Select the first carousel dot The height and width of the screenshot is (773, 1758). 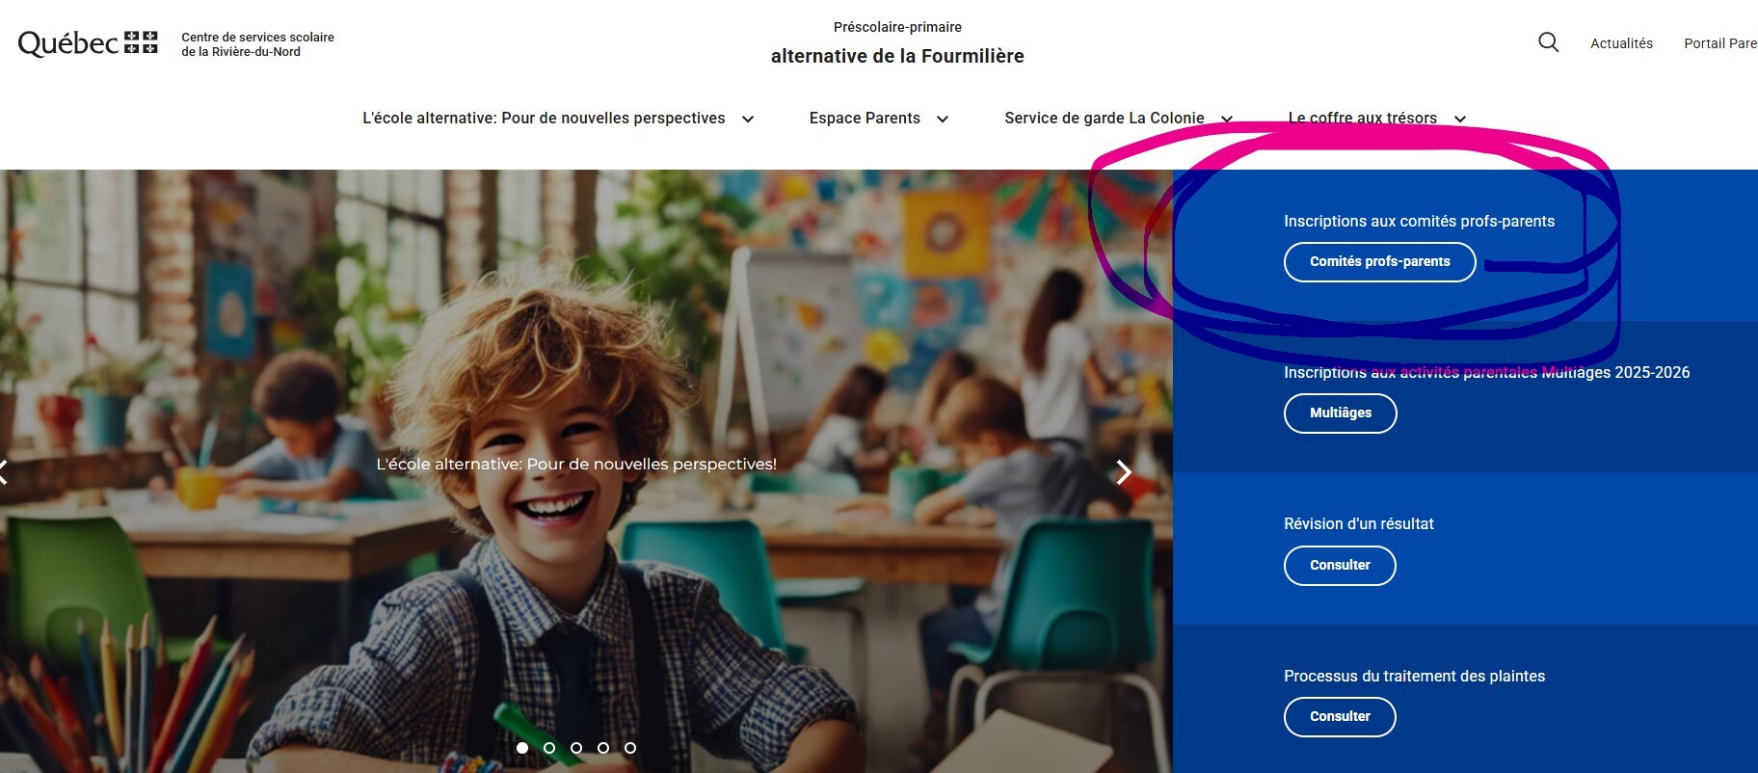(x=522, y=748)
